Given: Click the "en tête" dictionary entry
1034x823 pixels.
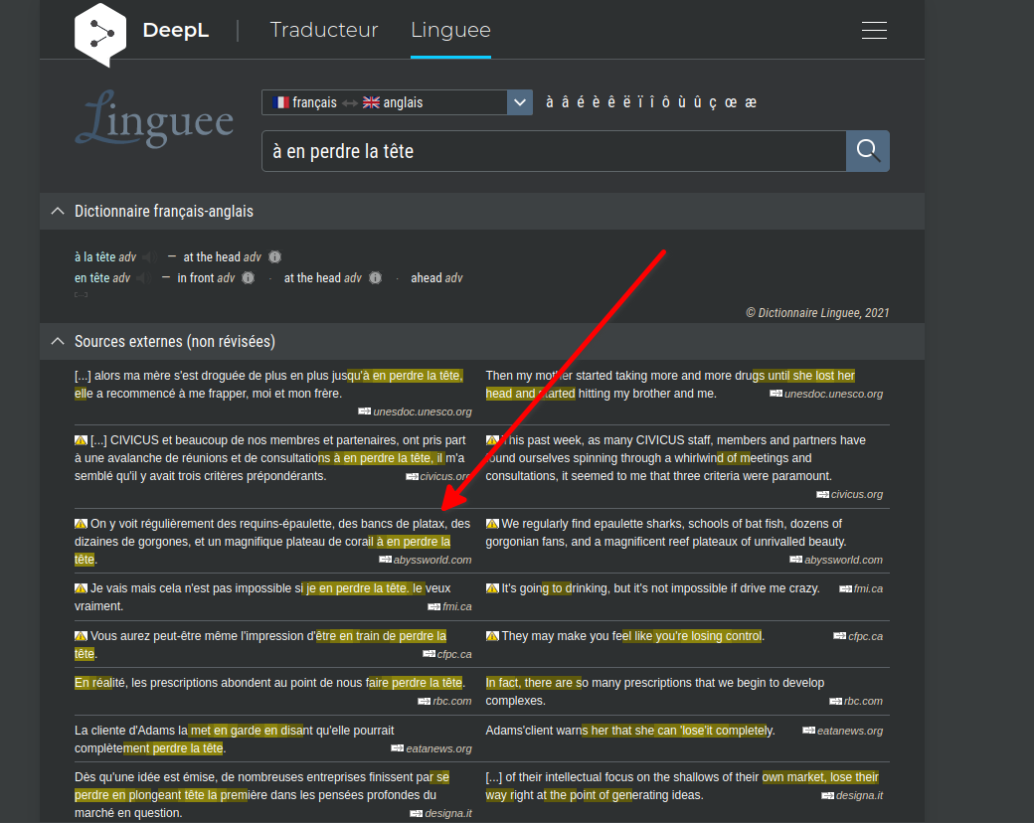Looking at the screenshot, I should (91, 278).
